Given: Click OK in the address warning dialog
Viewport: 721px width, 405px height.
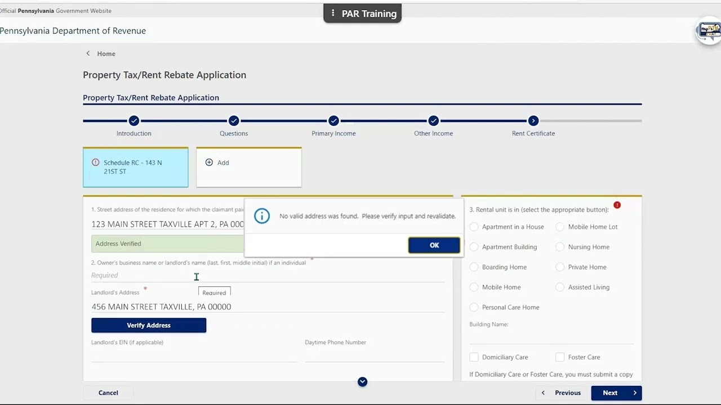Looking at the screenshot, I should tap(434, 245).
